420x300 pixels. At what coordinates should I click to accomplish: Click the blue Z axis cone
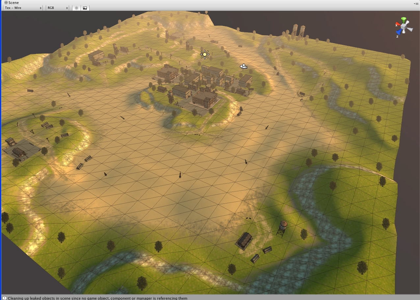pyautogui.click(x=399, y=32)
